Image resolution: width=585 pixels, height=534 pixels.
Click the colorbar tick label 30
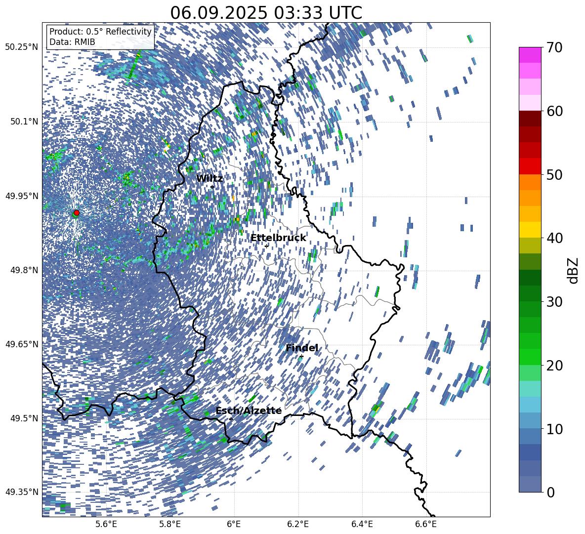pyautogui.click(x=554, y=302)
